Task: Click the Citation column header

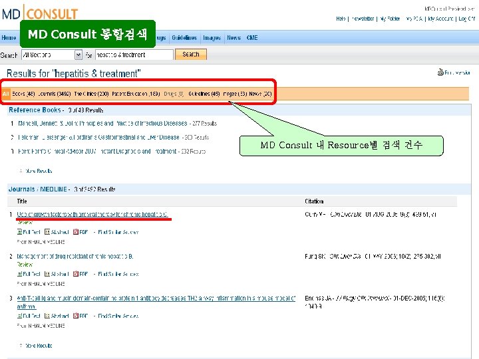Action: pyautogui.click(x=314, y=201)
